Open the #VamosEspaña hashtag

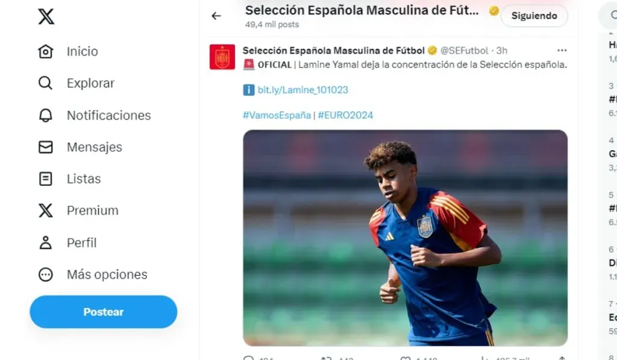277,115
